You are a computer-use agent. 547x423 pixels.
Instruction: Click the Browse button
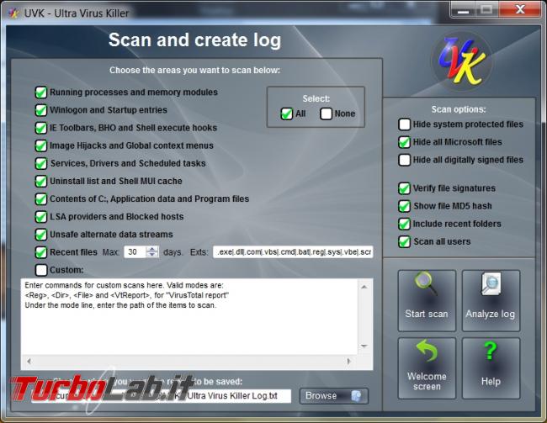pyautogui.click(x=333, y=396)
